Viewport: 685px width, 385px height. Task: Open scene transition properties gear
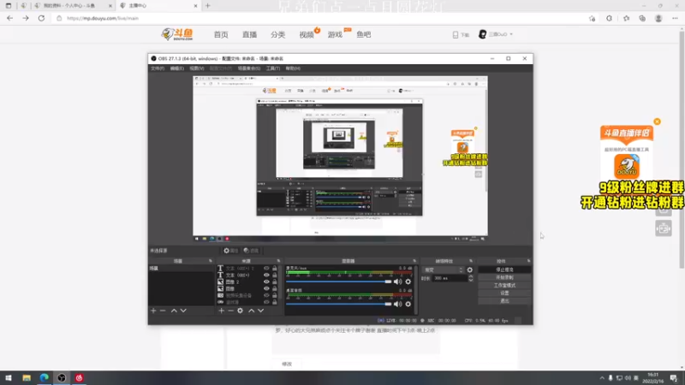pyautogui.click(x=469, y=269)
